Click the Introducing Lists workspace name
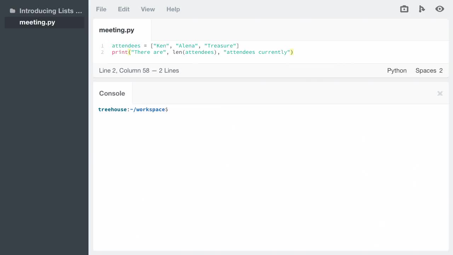 [51, 11]
